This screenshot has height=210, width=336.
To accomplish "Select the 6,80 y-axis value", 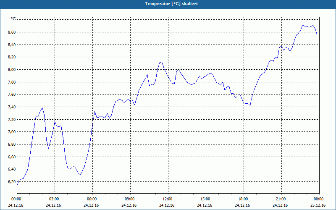I will (x=11, y=144).
